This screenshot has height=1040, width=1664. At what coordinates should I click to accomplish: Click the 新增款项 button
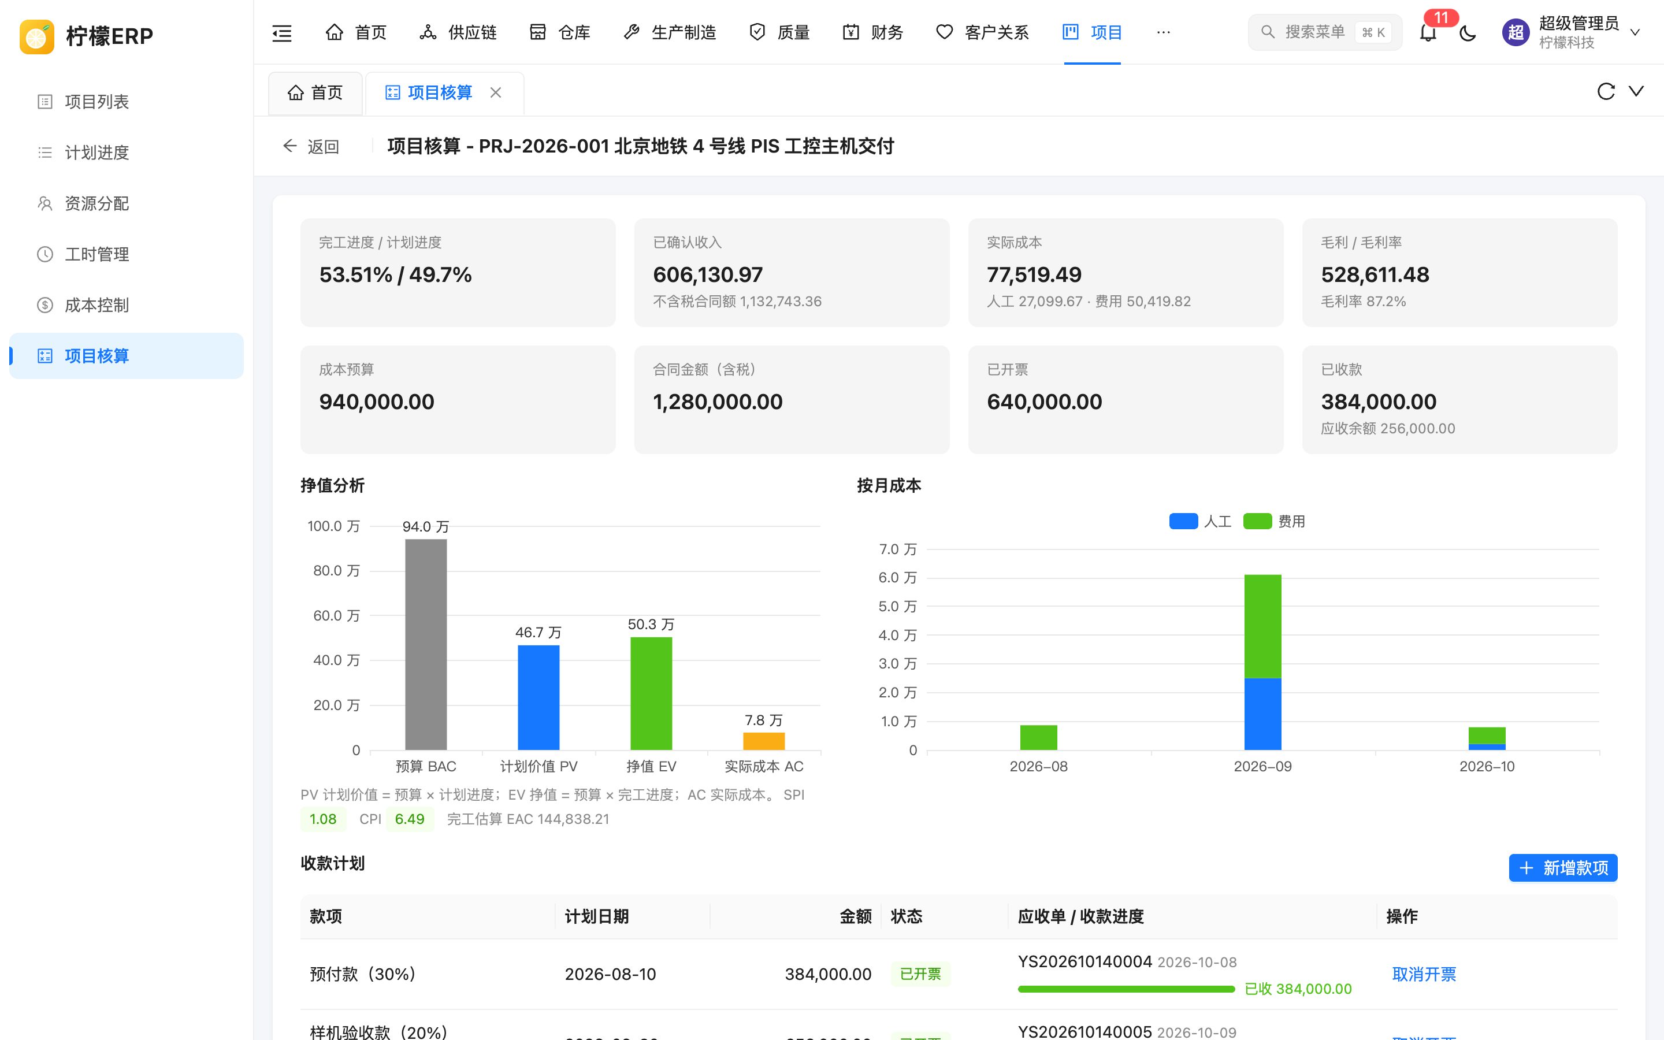click(x=1563, y=868)
